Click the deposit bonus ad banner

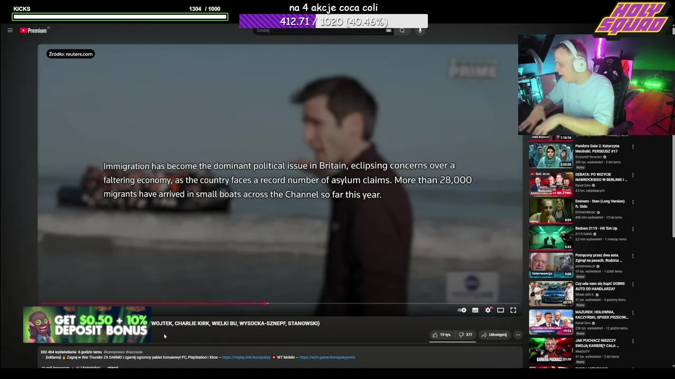pos(87,325)
